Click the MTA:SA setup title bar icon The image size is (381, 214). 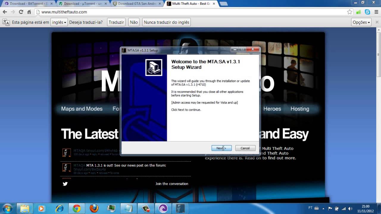(x=124, y=50)
